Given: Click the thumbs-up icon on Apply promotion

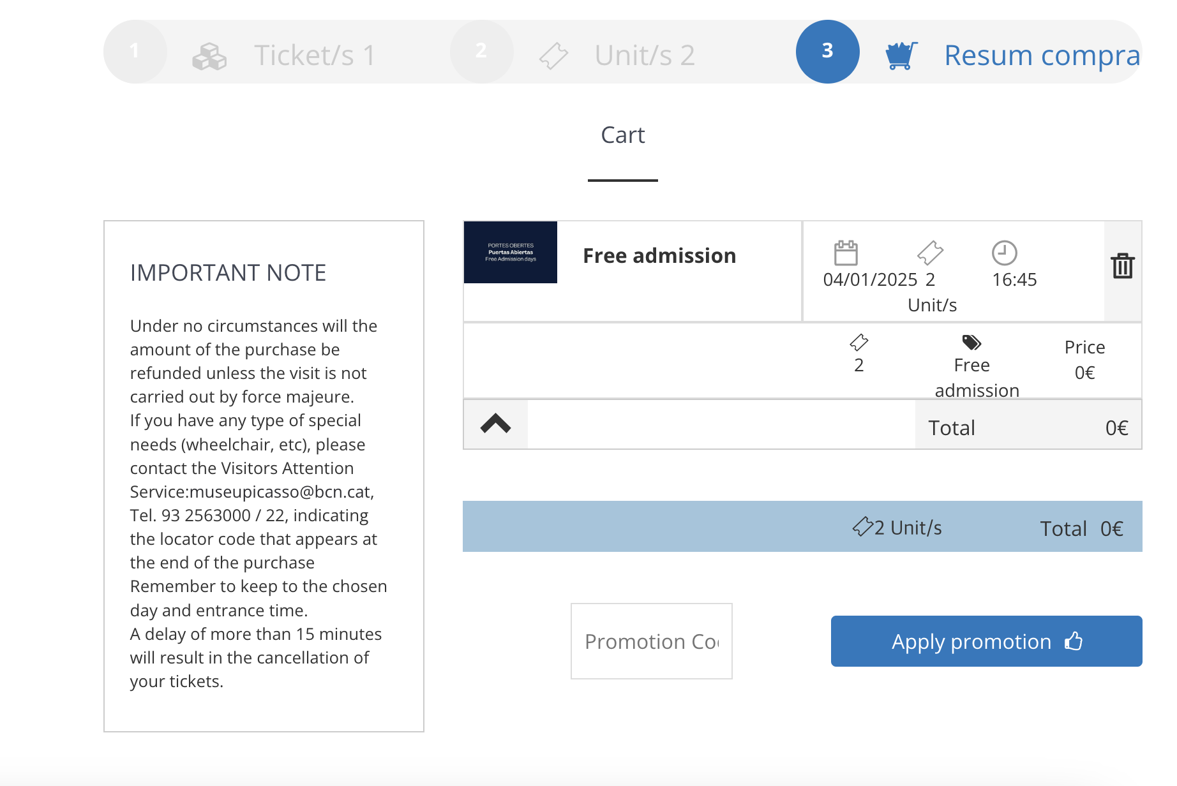Looking at the screenshot, I should point(1074,641).
